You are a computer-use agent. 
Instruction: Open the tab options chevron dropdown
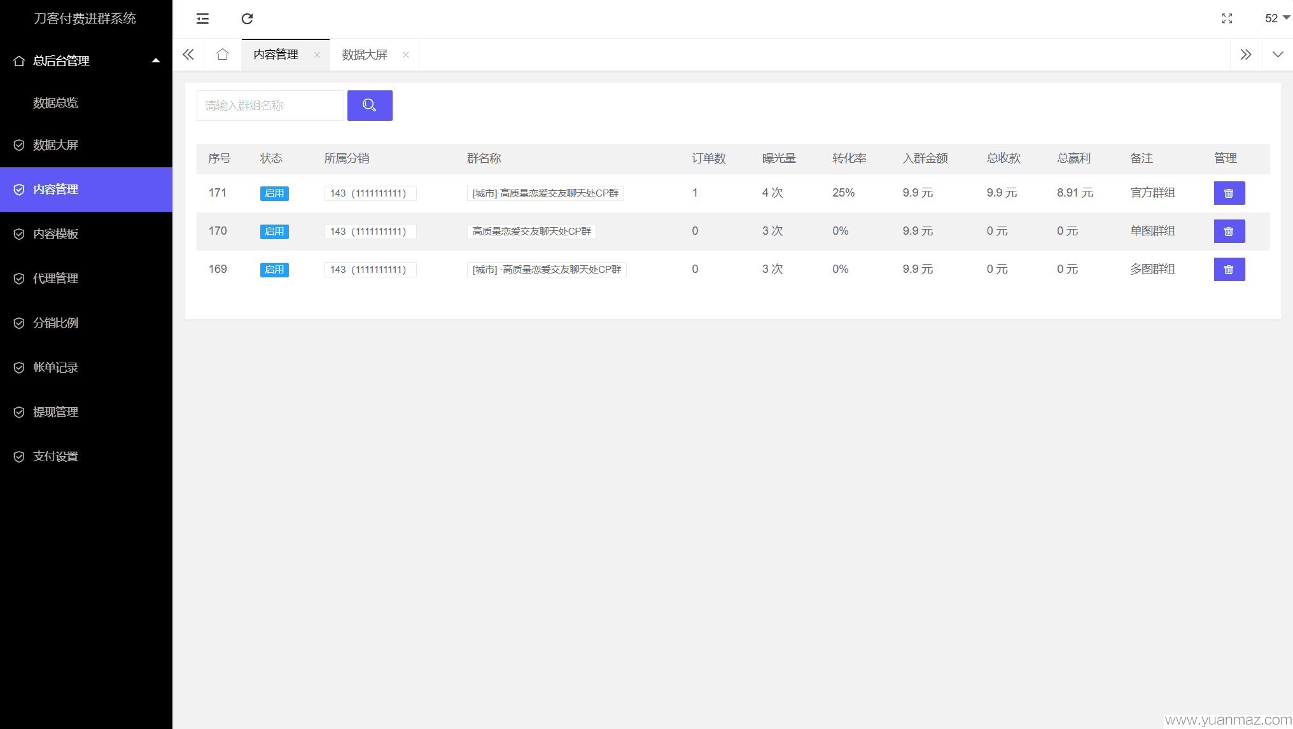point(1278,54)
